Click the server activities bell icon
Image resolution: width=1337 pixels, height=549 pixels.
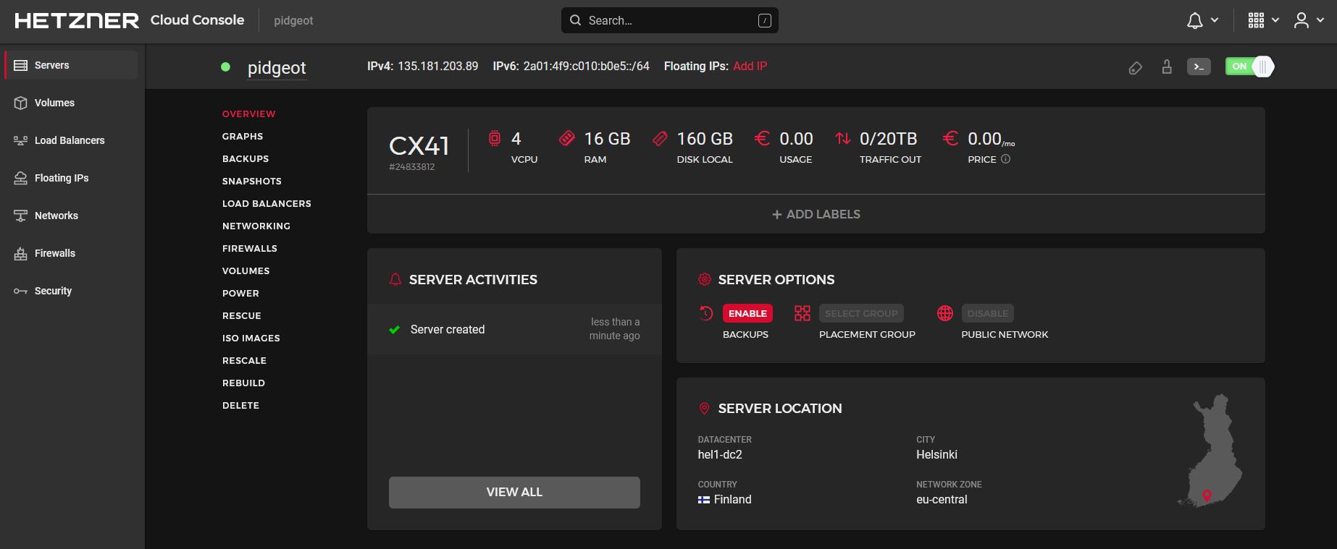[395, 279]
